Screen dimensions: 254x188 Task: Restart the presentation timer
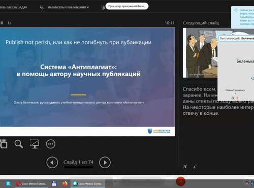(9, 23)
